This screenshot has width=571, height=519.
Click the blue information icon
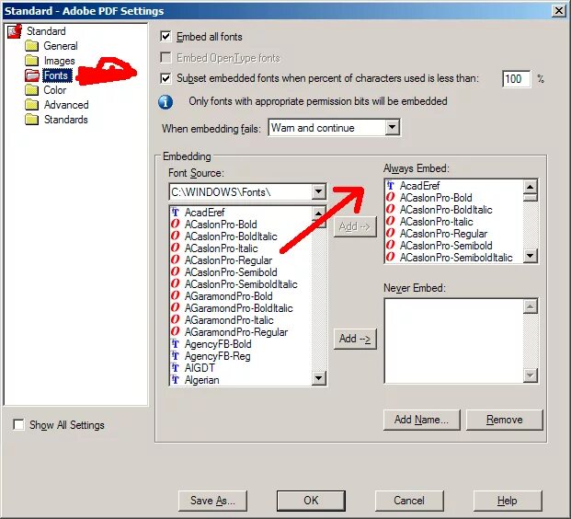click(166, 102)
